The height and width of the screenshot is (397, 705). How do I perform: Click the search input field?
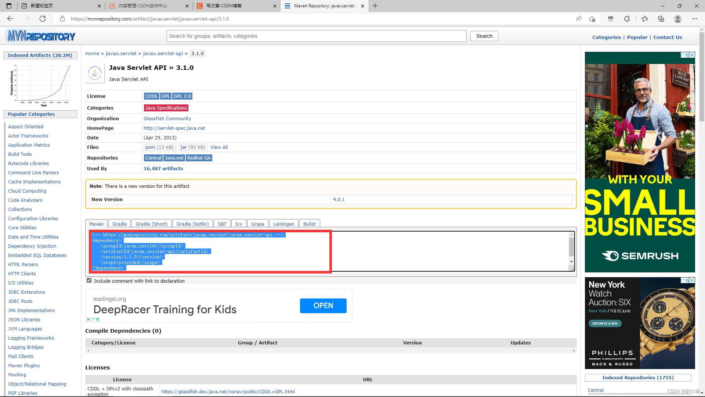point(317,36)
